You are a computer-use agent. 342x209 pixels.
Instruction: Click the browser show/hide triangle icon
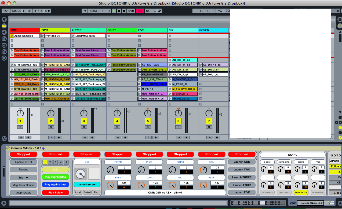click(x=4, y=20)
